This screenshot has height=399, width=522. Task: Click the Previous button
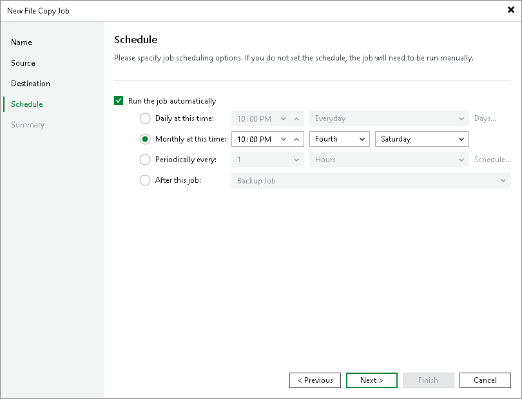(315, 380)
